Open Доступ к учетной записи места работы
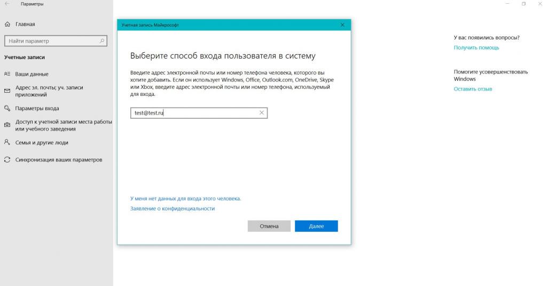Image resolution: width=547 pixels, height=286 pixels. (x=64, y=125)
